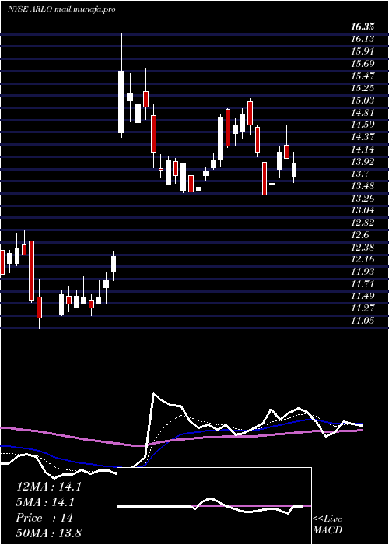Click the MACD inset chart panel
The image size is (389, 545).
click(214, 506)
